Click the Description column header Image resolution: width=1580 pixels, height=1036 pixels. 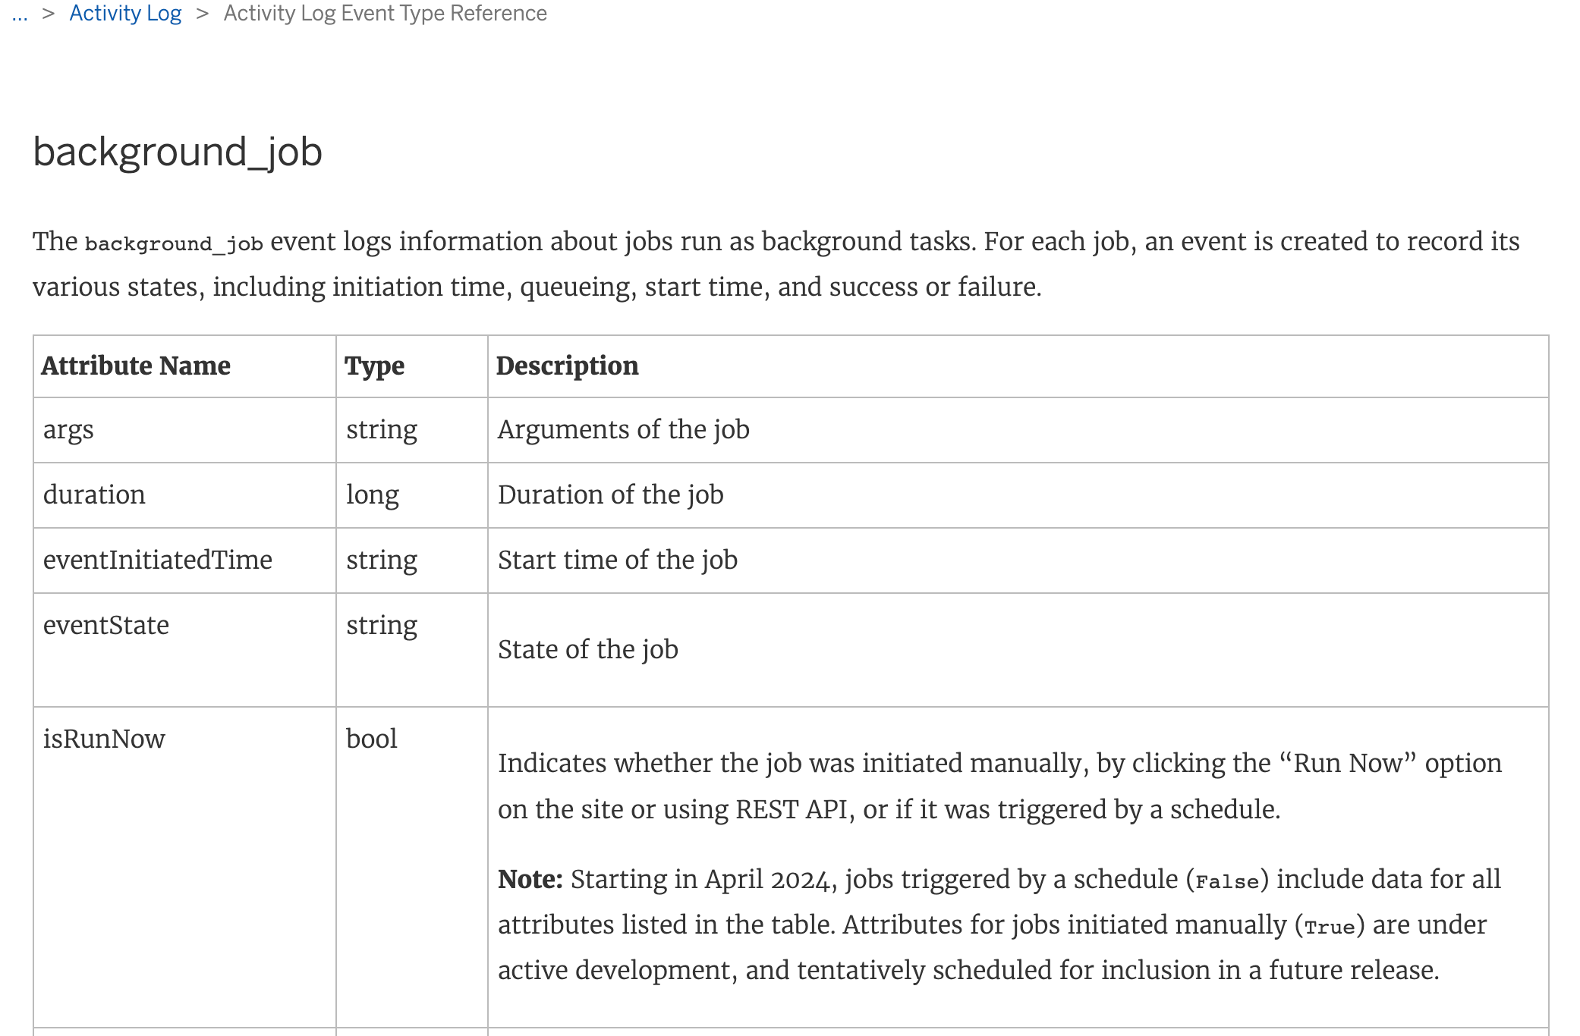coord(567,366)
